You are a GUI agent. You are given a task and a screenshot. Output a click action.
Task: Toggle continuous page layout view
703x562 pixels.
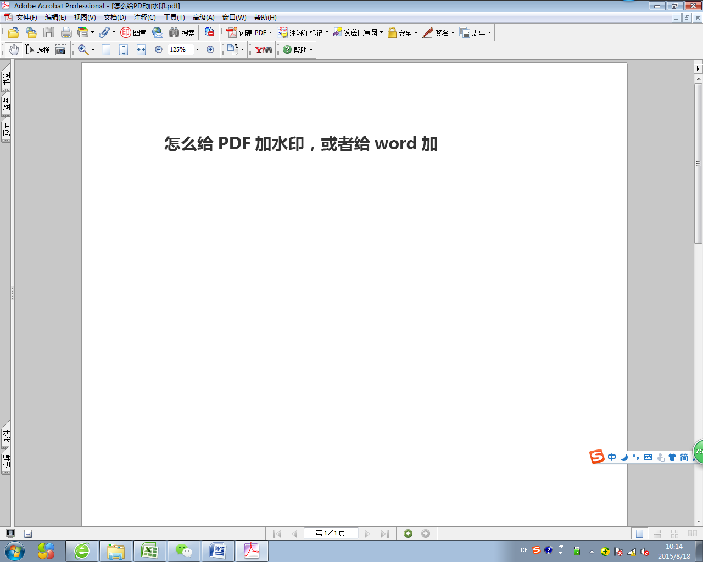coord(657,533)
